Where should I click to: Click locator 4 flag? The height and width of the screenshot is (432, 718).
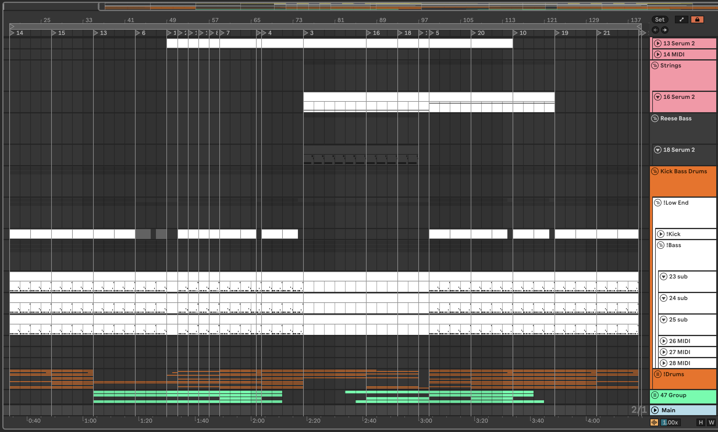264,33
